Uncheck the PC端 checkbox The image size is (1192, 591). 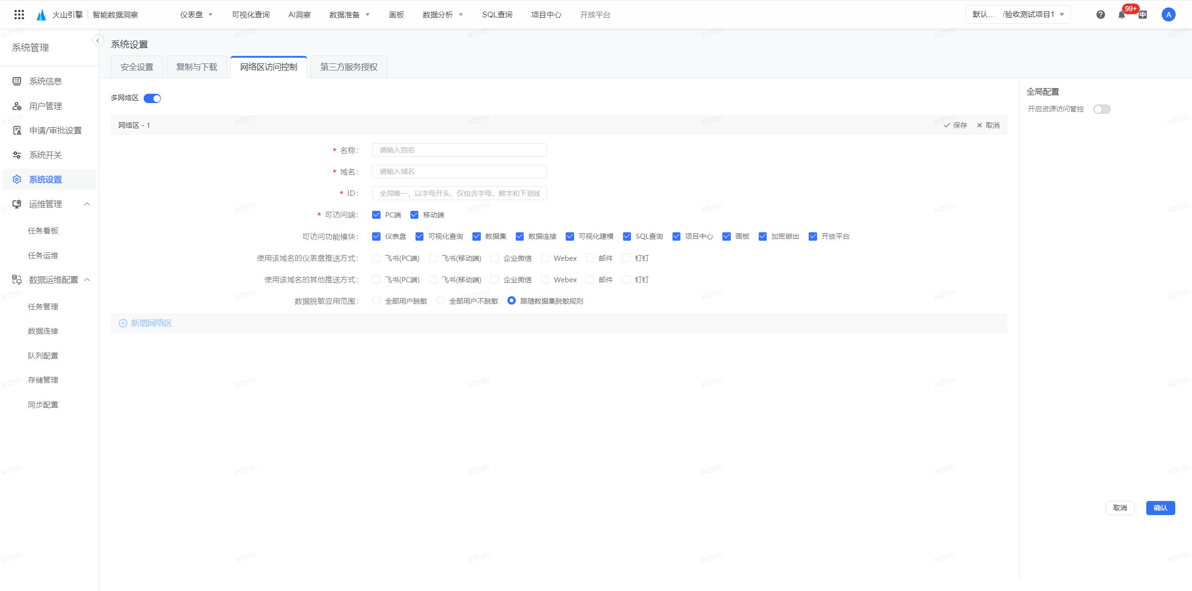tap(376, 215)
